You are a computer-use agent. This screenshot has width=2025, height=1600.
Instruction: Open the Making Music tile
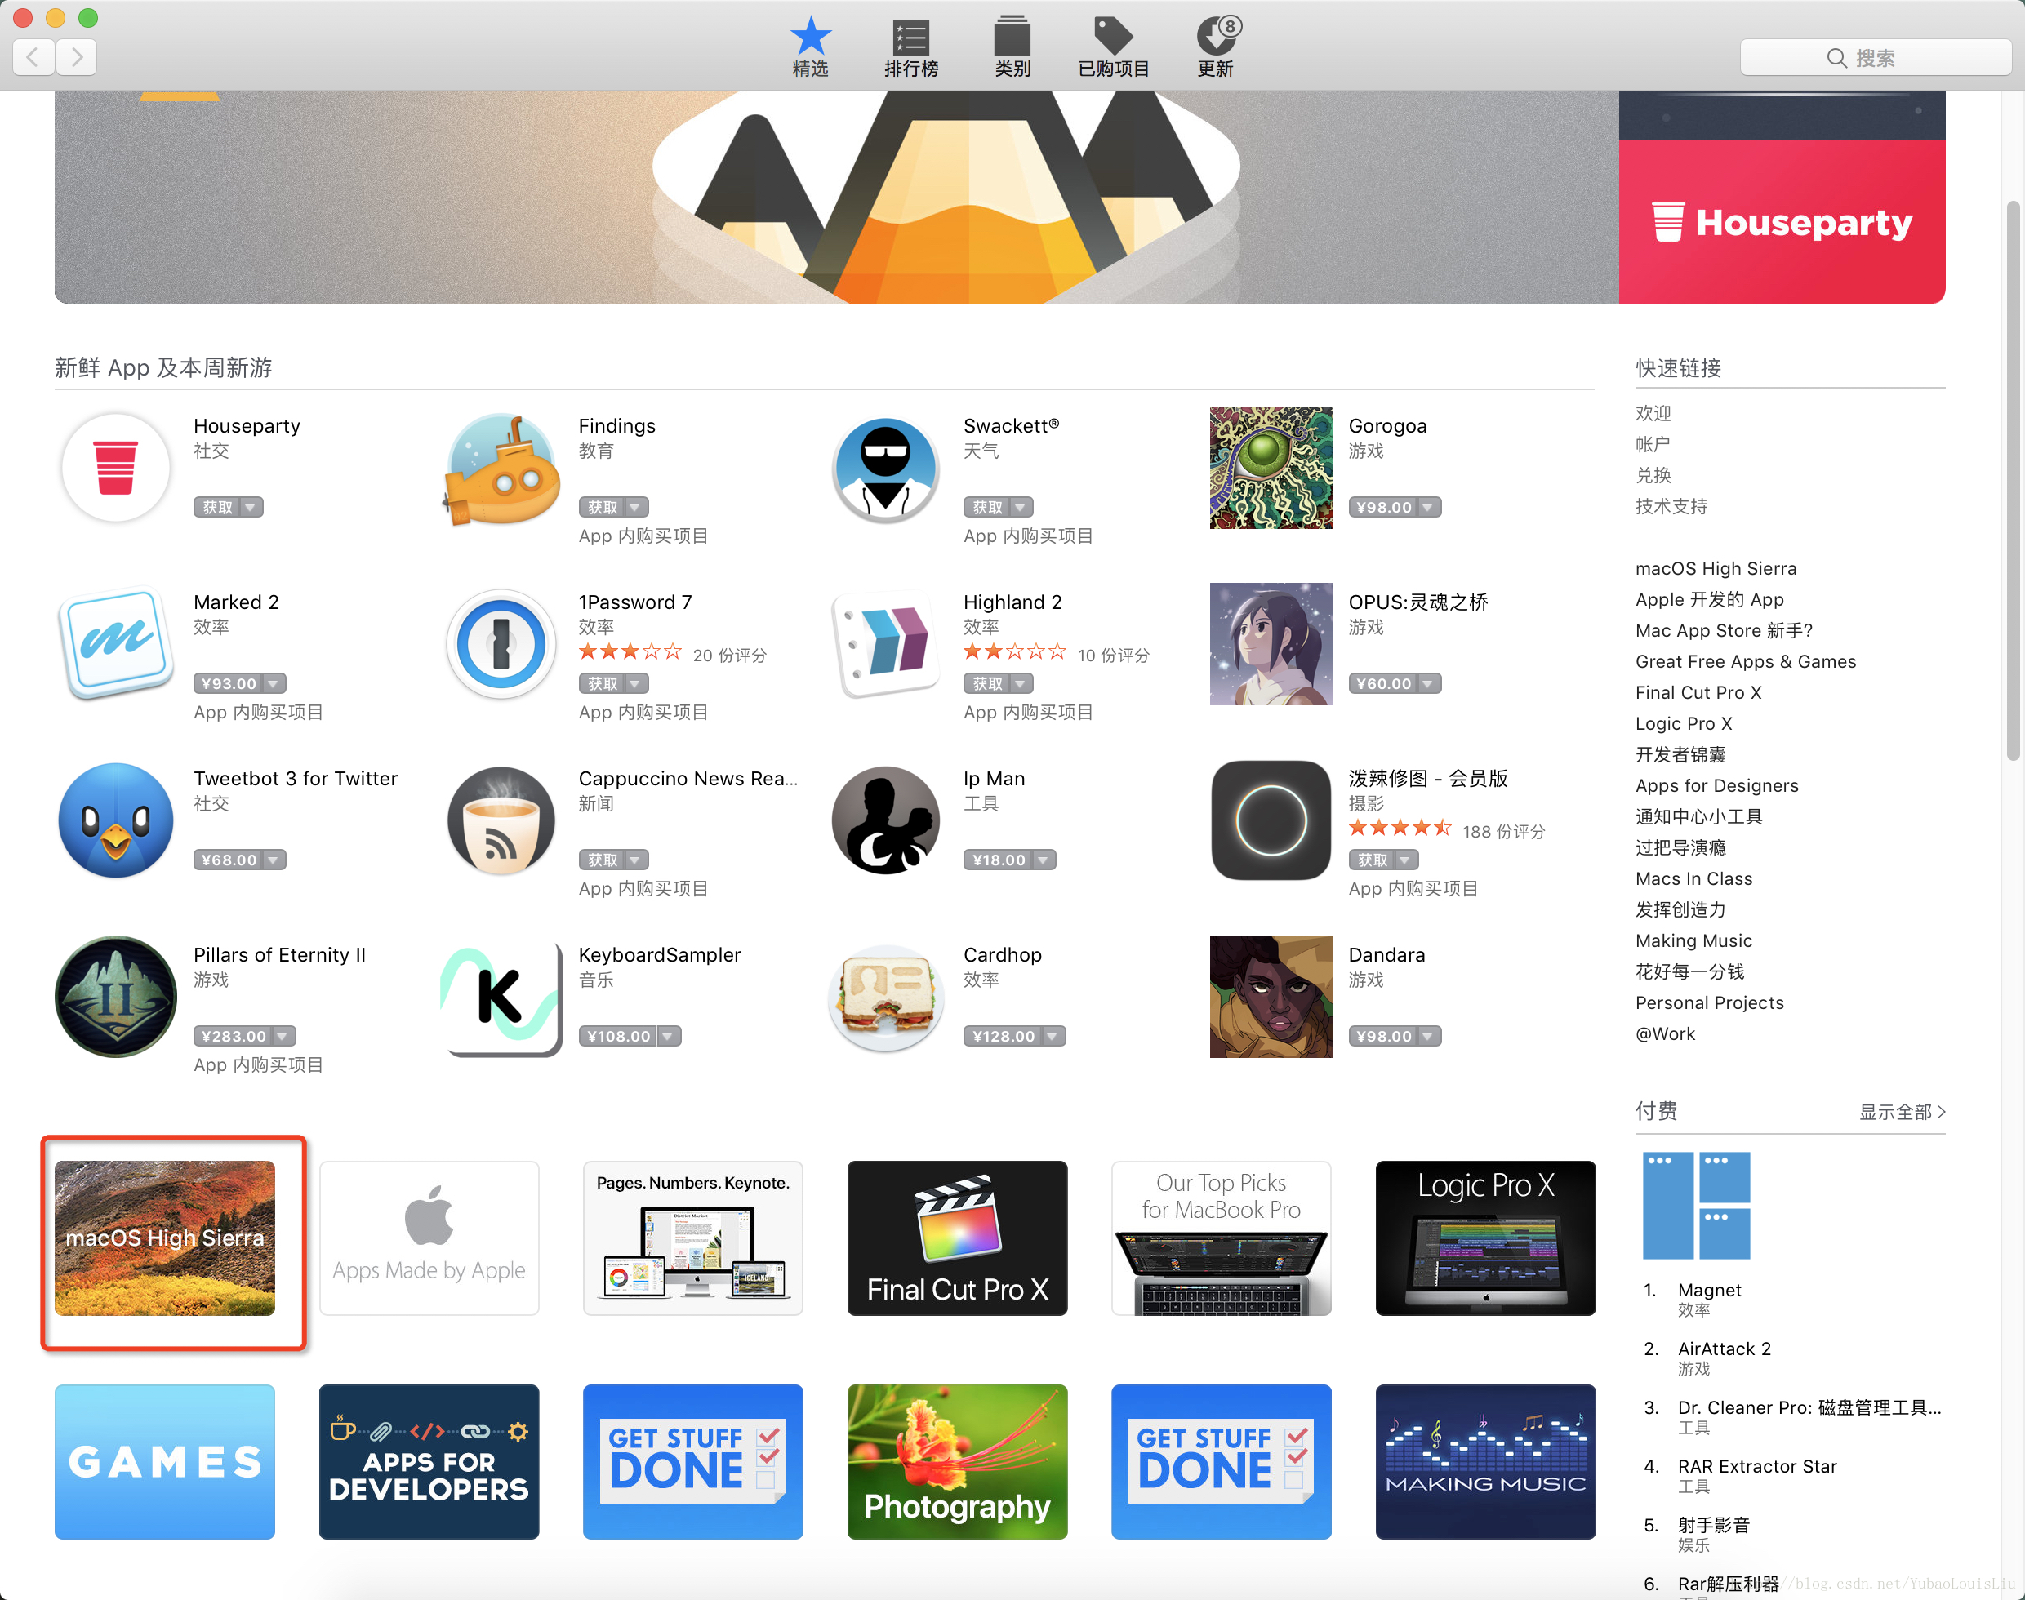click(1485, 1462)
